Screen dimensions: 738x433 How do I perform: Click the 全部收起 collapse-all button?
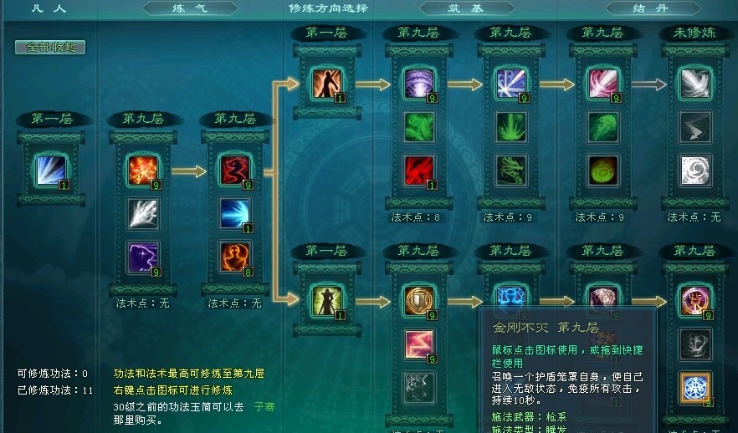tap(50, 47)
